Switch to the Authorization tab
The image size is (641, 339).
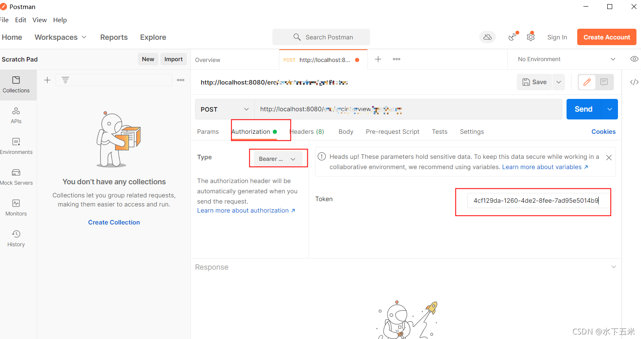click(254, 132)
